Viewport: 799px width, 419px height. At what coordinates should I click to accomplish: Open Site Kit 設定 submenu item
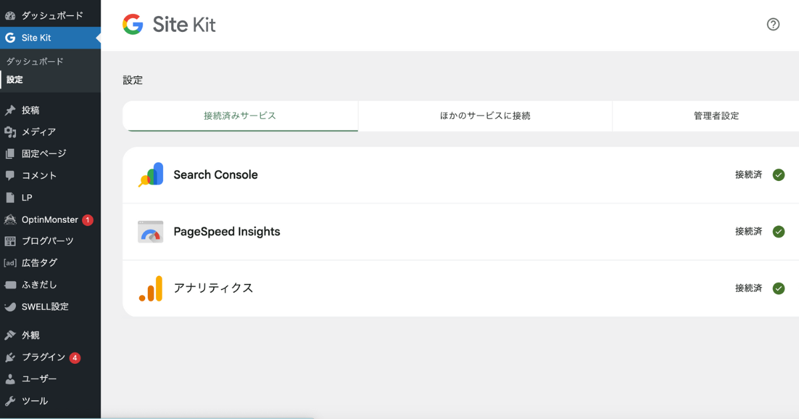click(15, 80)
